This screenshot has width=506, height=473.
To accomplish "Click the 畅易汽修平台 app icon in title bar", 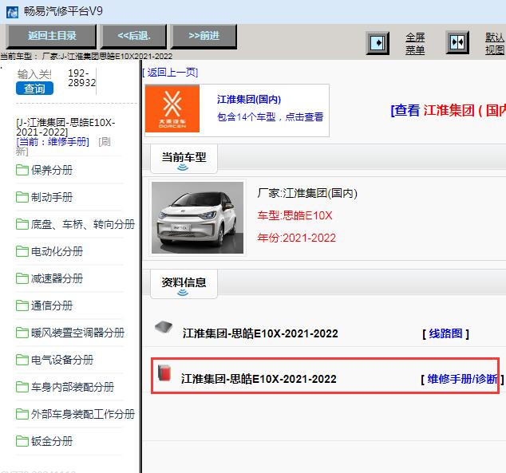I will click(x=12, y=12).
